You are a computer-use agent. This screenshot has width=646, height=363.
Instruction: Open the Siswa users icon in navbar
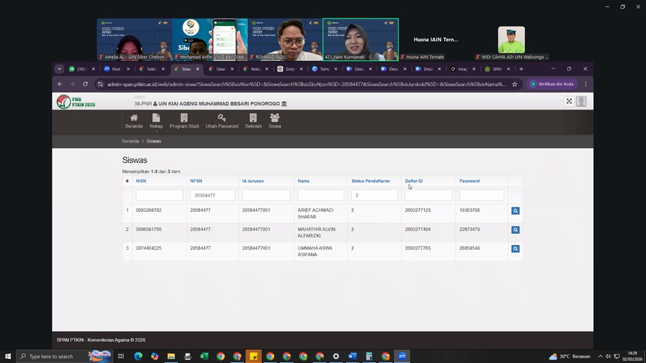click(x=275, y=121)
